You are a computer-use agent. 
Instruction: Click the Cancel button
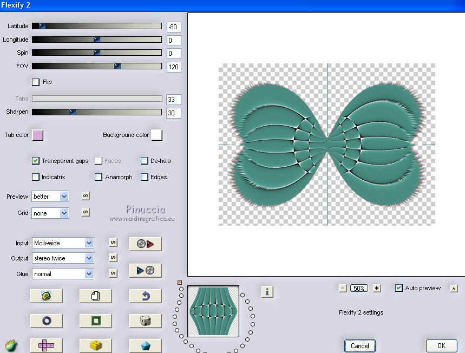point(360,346)
